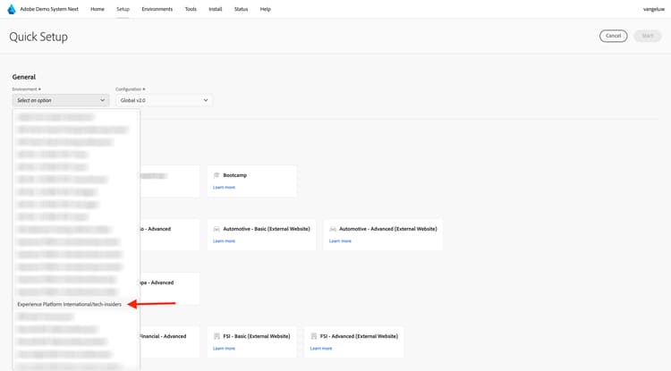
Task: Click the FSI - Advanced card icon
Action: 314,336
